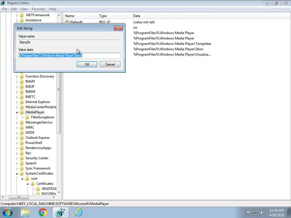Launch Google Chrome from the taskbar

click(x=43, y=212)
